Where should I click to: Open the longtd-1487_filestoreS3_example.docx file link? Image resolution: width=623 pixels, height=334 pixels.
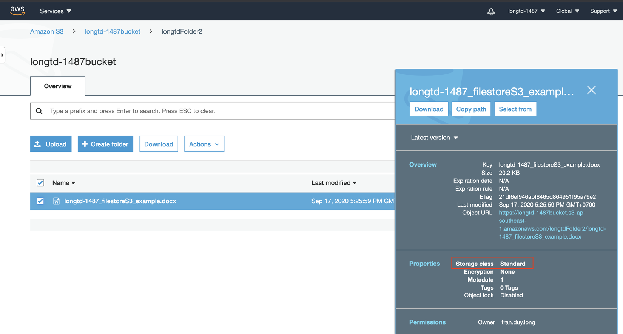click(x=120, y=201)
